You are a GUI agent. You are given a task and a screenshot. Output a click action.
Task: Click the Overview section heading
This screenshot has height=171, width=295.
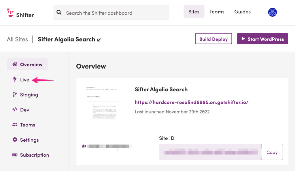click(x=91, y=66)
